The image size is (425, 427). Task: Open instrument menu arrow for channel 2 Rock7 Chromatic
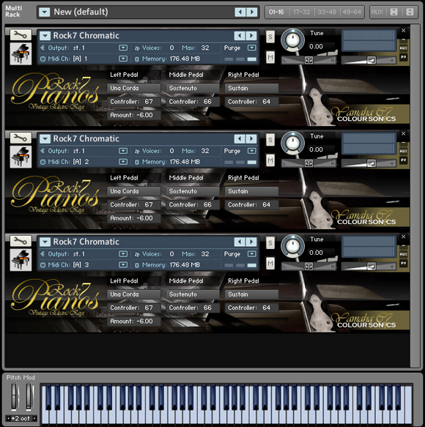pyautogui.click(x=45, y=139)
